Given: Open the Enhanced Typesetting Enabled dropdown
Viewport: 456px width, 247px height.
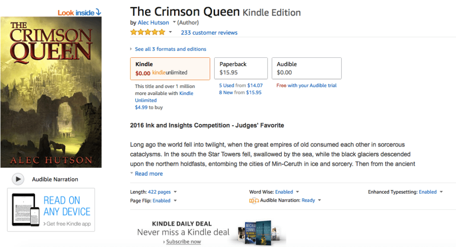Looking at the screenshot, I should click(x=441, y=192).
